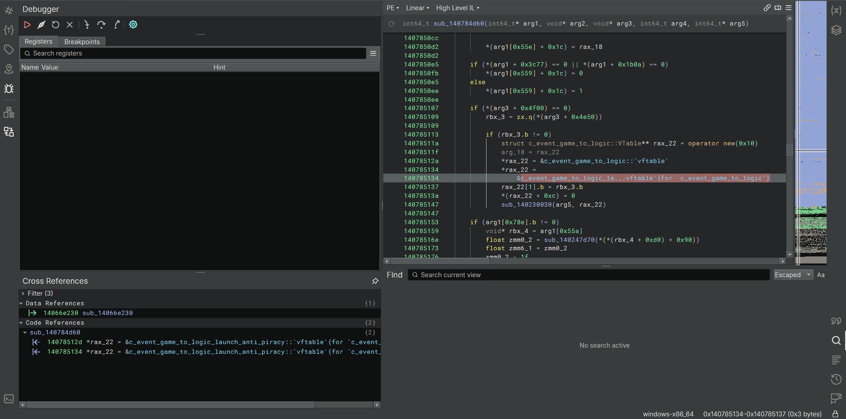Open the hierarchy blocks sidebar icon
Viewport: 846px width, 419px height.
pyautogui.click(x=9, y=112)
